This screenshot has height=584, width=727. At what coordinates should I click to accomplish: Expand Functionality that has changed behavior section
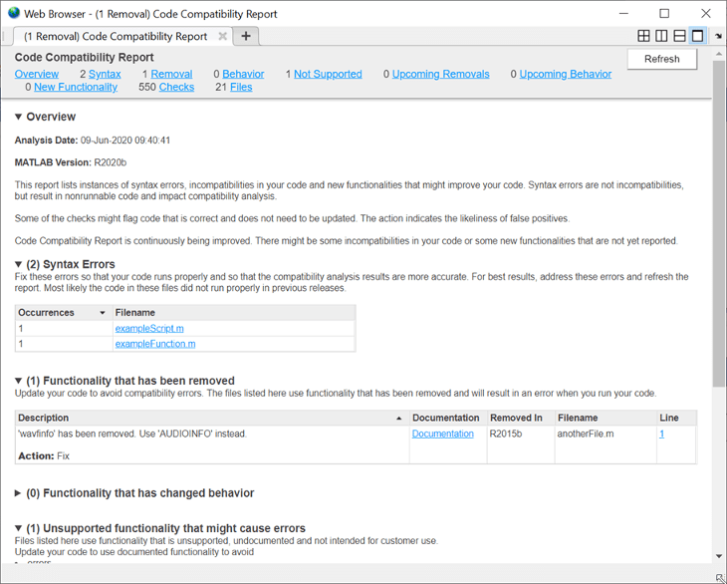tap(18, 493)
